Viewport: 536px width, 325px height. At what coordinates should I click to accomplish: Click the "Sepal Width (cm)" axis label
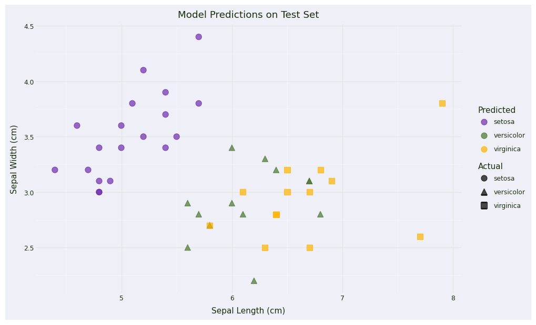14,159
